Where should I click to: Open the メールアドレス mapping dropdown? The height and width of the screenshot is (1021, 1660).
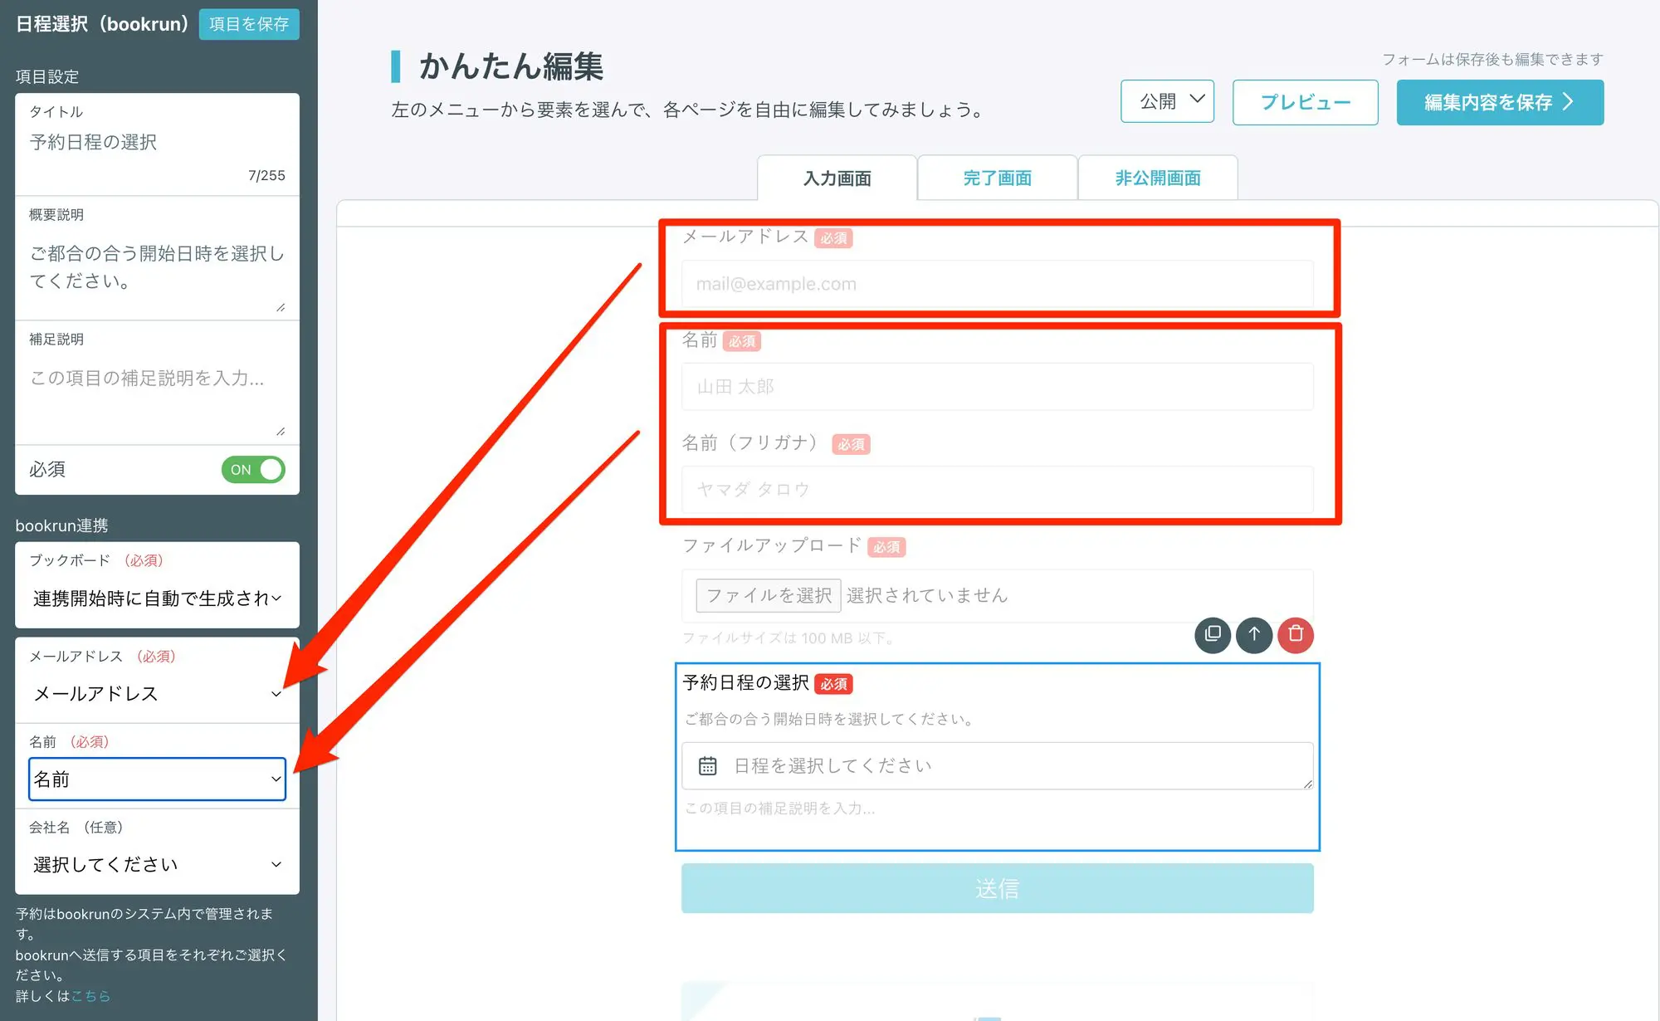(157, 694)
